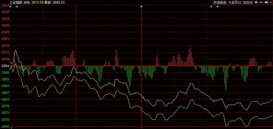The image size is (273, 129).
Task: Click the 最新 2882.23 value label
Action: [55, 2]
